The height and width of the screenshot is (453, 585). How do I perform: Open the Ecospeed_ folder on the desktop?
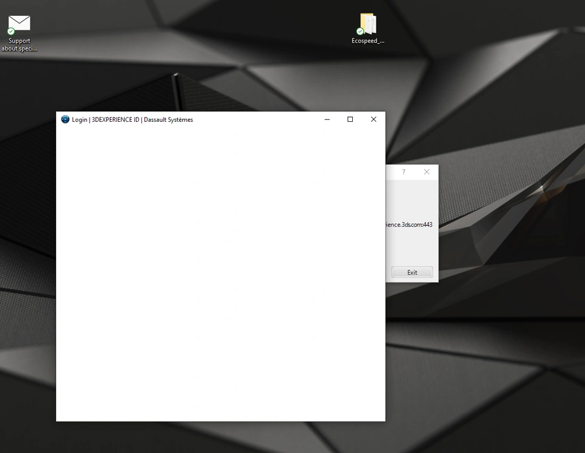coord(368,29)
